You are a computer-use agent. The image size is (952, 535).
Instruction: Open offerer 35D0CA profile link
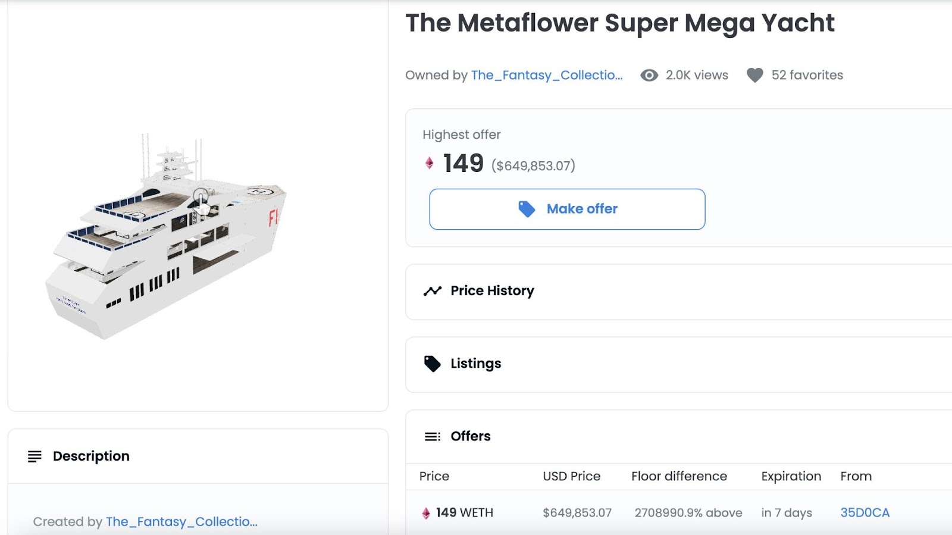coord(865,513)
